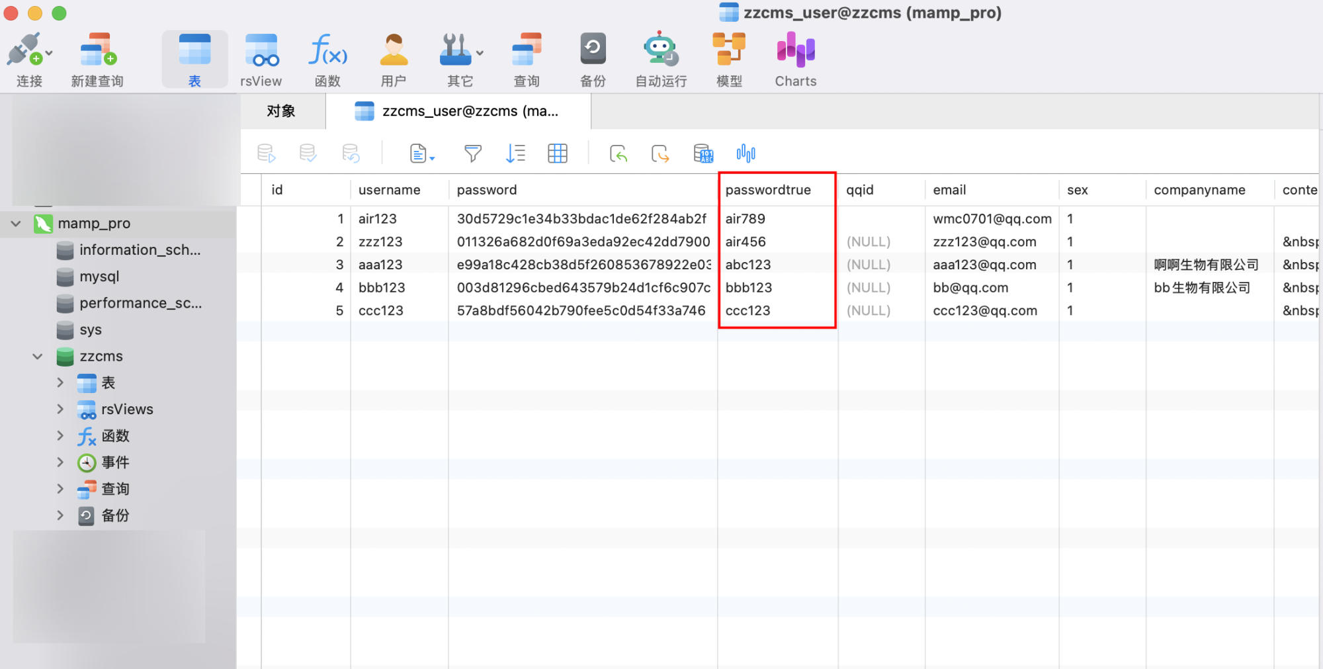
Task: Open 新建查询 new query tool
Action: 97,51
